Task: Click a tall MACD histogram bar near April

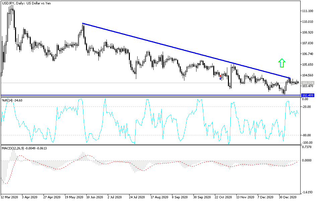Action: (x=13, y=156)
